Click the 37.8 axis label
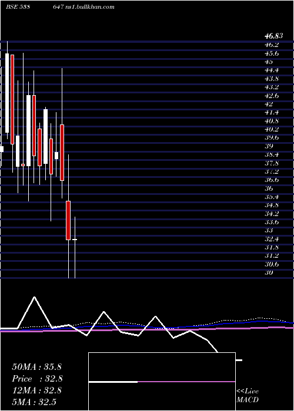The width and height of the screenshot is (294, 411). click(272, 163)
